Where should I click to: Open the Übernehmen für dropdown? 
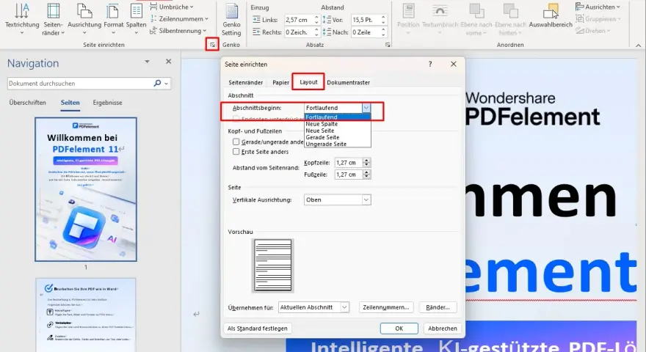(344, 307)
